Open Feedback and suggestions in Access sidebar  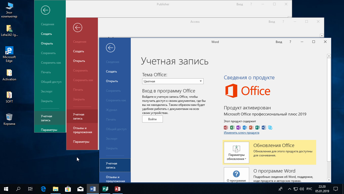[x=82, y=130]
